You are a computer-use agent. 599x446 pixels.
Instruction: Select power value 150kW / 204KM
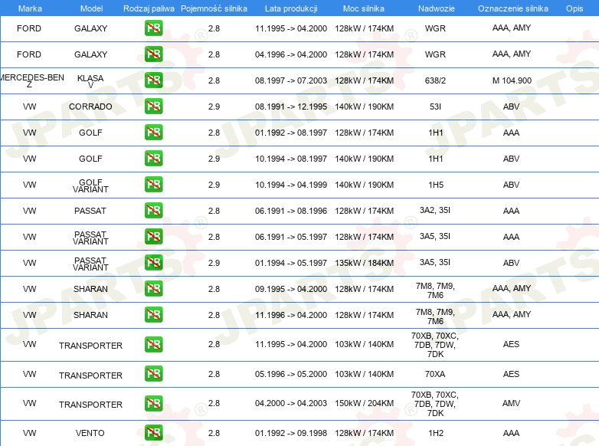pyautogui.click(x=365, y=403)
